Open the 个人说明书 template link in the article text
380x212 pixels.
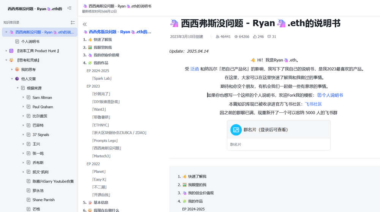pyautogui.click(x=330, y=95)
